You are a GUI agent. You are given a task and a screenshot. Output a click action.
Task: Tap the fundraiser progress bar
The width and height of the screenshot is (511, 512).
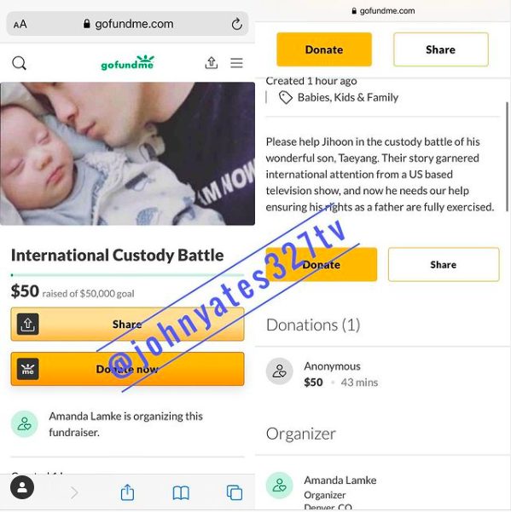click(127, 275)
